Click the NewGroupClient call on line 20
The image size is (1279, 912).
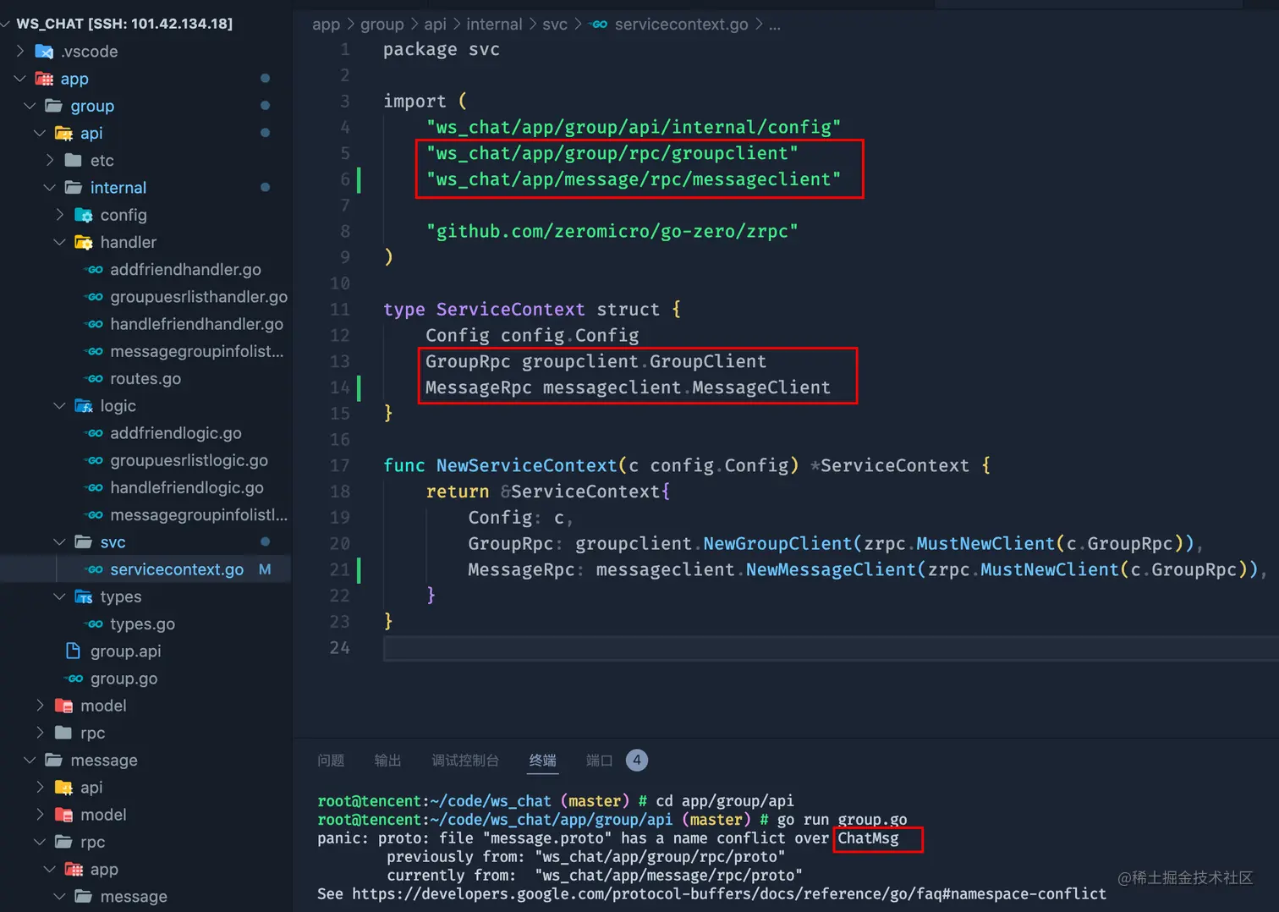777,543
